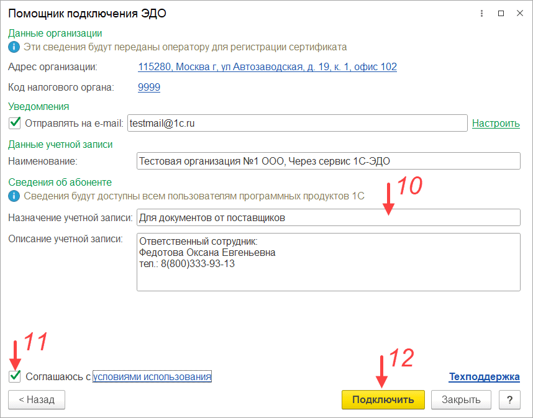
Task: Open help with the question mark button
Action: [x=509, y=399]
